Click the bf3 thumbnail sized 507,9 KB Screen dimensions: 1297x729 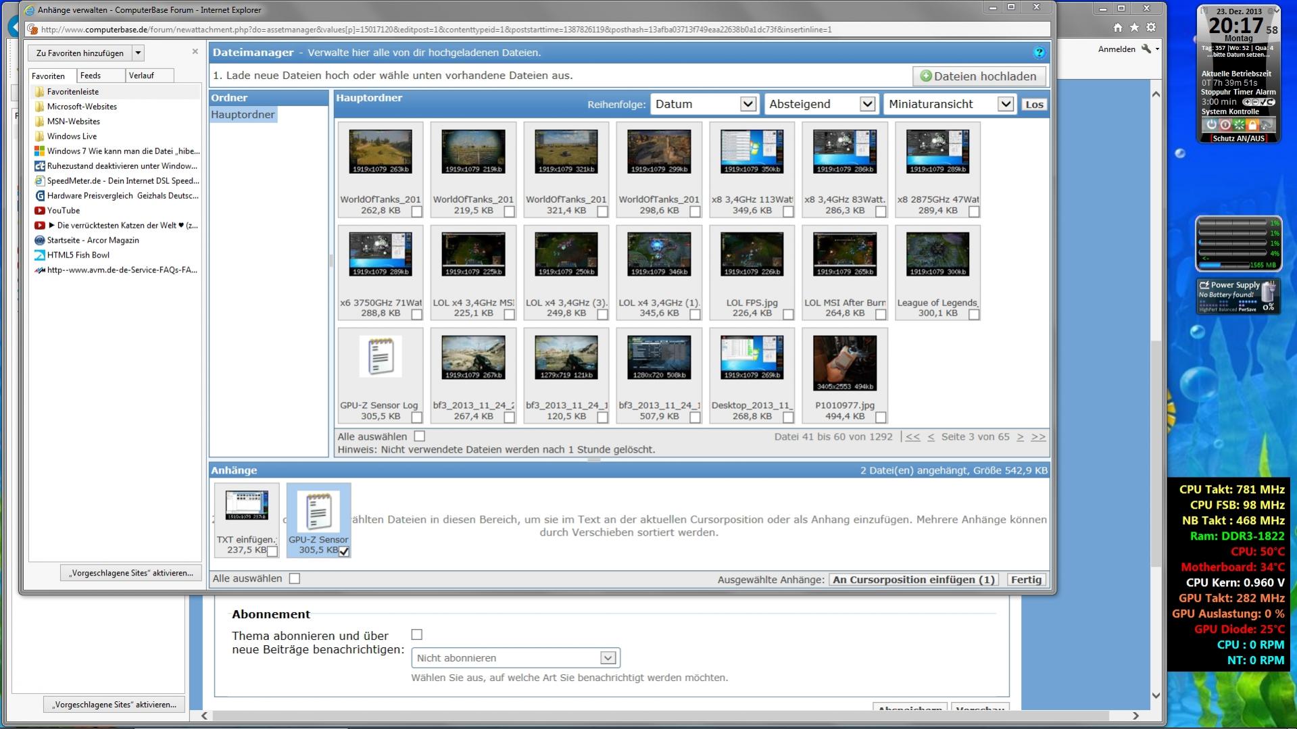coord(659,357)
